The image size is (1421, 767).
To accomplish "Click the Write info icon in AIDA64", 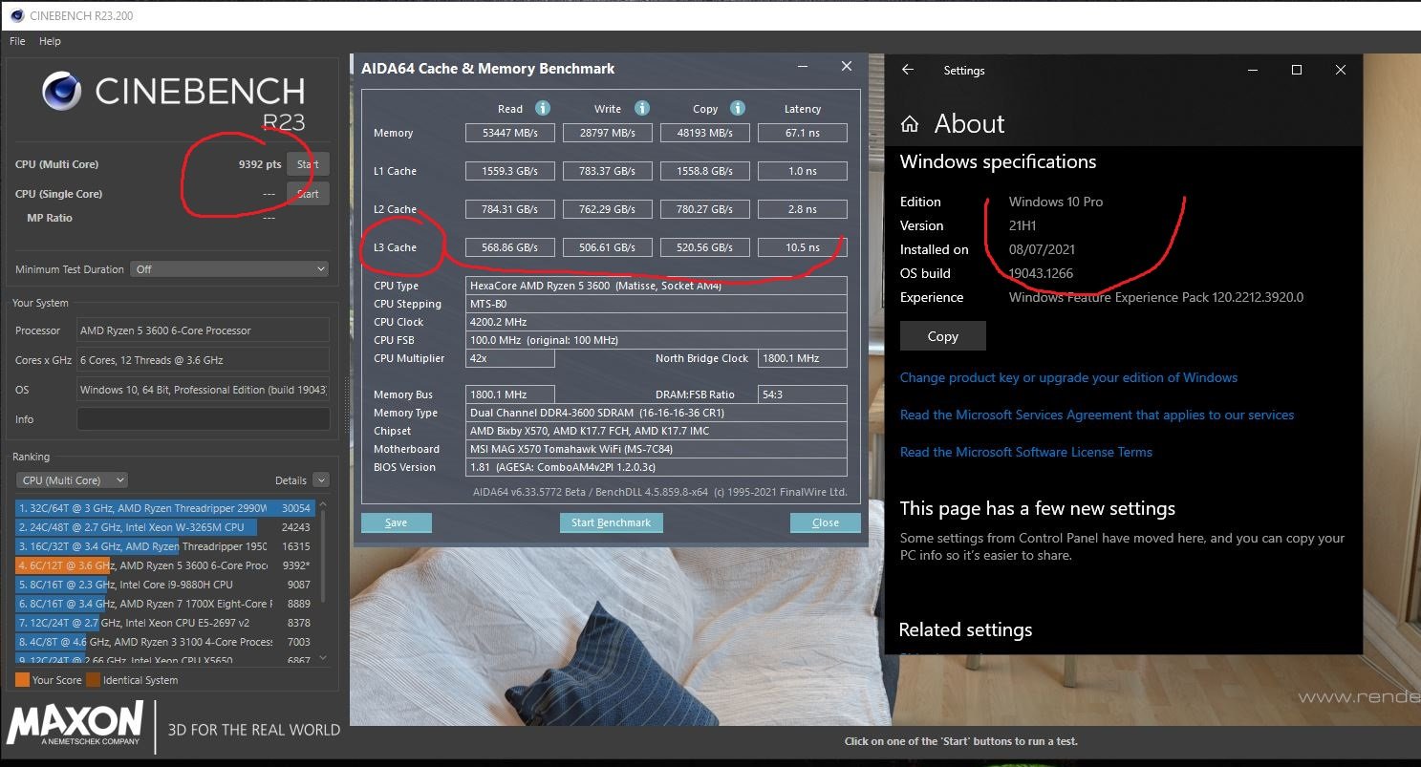I will point(642,109).
